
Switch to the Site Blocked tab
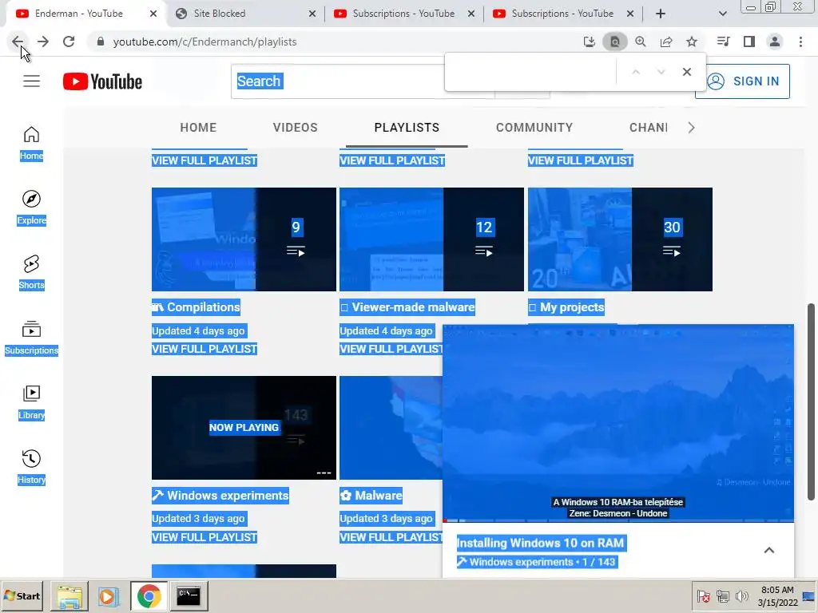[219, 14]
